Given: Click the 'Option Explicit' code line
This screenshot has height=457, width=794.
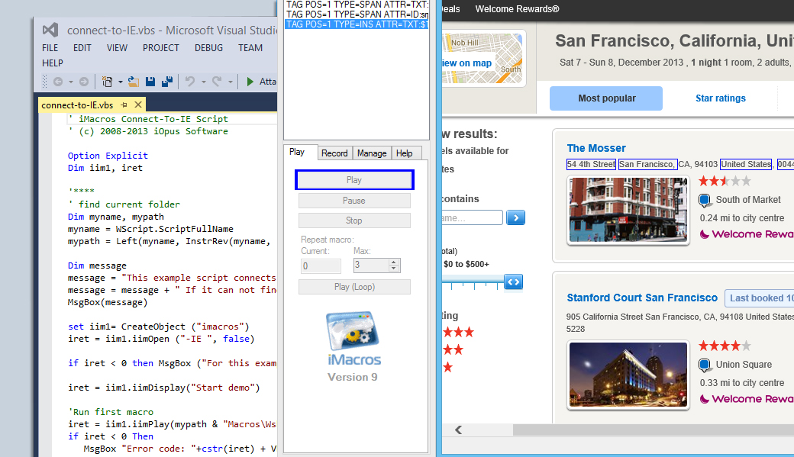Looking at the screenshot, I should coord(108,156).
